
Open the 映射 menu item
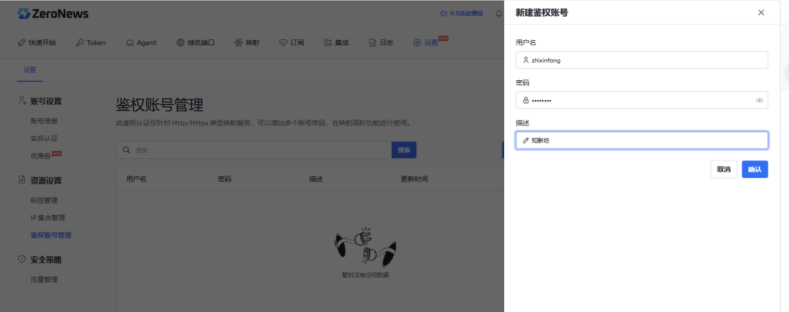pos(247,43)
